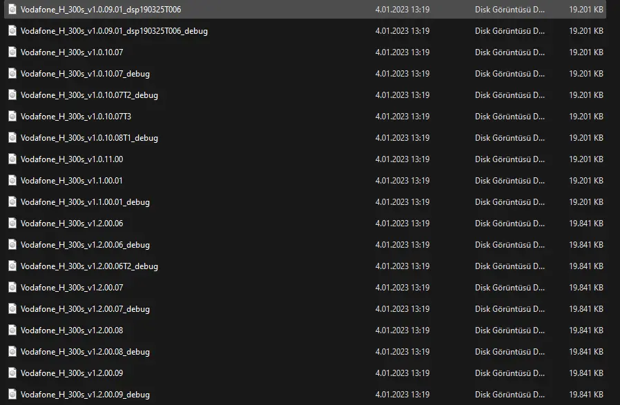Select file name Vodafone_H_300s_v1.2.00.08
This screenshot has height=405, width=620.
click(72, 330)
